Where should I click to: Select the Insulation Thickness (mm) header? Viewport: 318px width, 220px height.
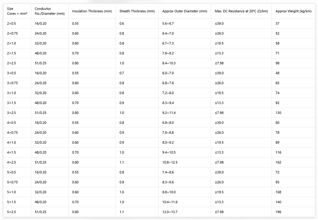92,11
